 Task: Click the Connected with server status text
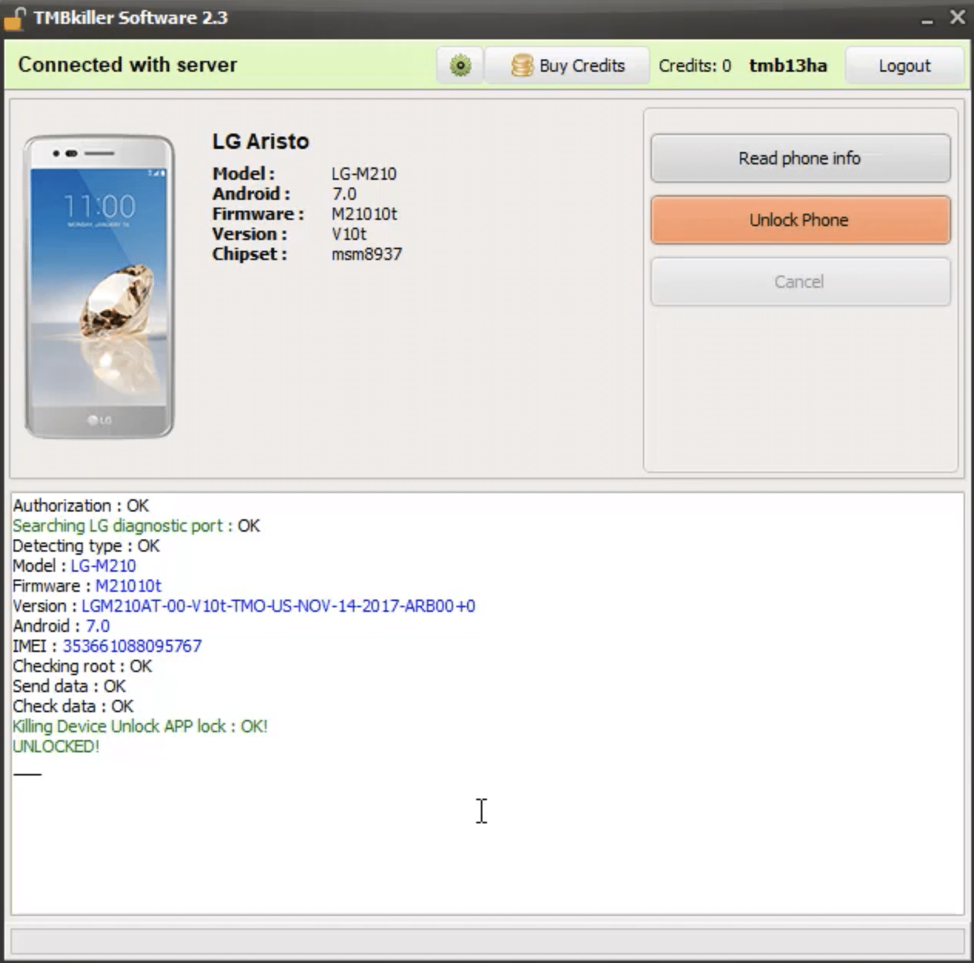[127, 65]
